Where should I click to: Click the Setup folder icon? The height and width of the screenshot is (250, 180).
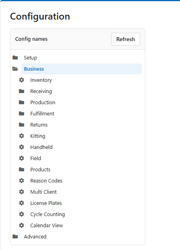[x=15, y=58]
